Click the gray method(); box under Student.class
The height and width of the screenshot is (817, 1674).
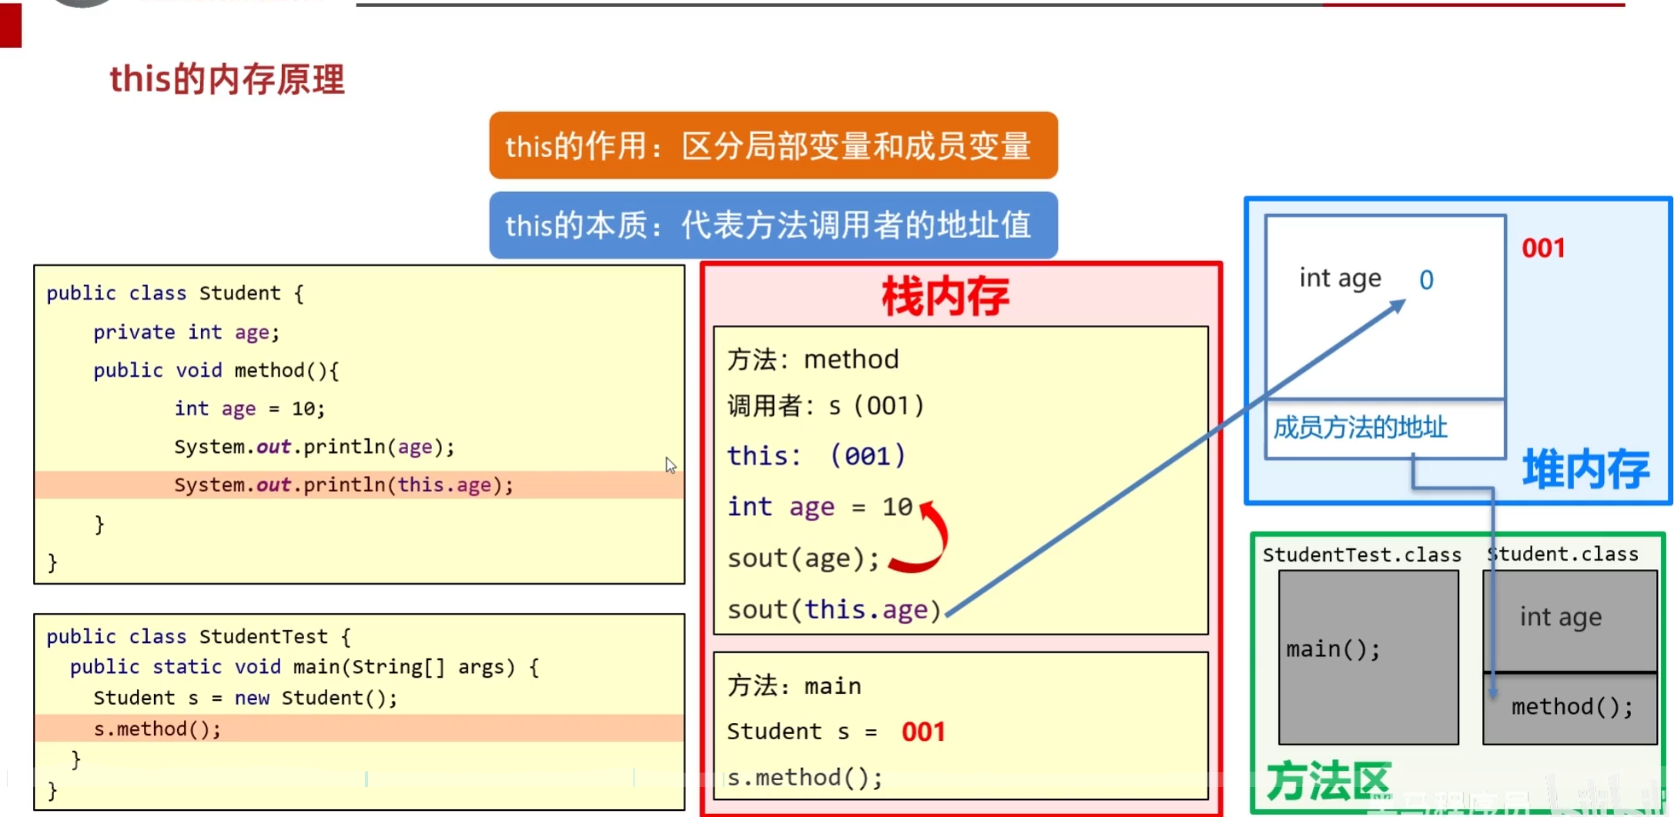click(1571, 707)
